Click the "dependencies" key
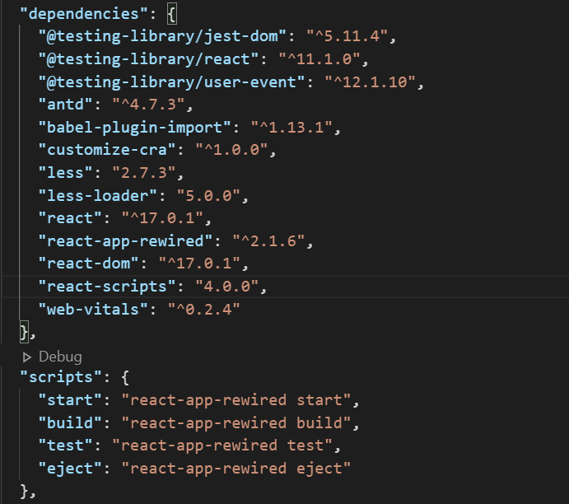The image size is (569, 504). pos(84,14)
